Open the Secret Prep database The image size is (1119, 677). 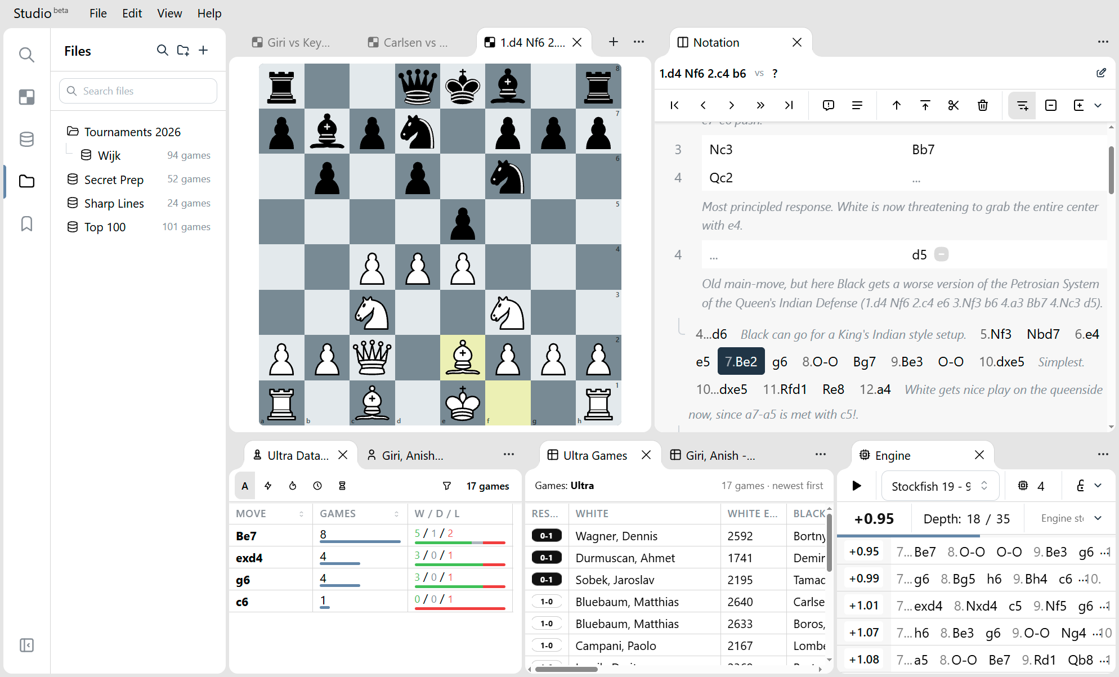[138, 180]
